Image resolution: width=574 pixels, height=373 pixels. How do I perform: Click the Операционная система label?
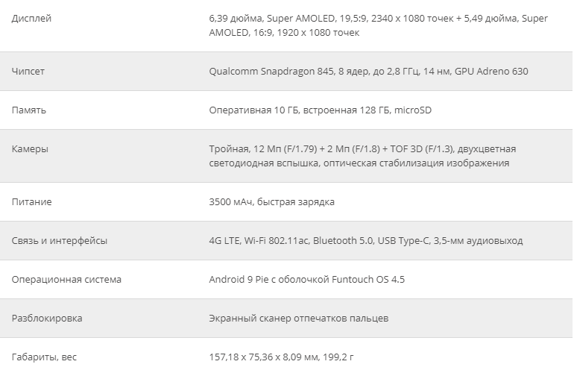(66, 279)
